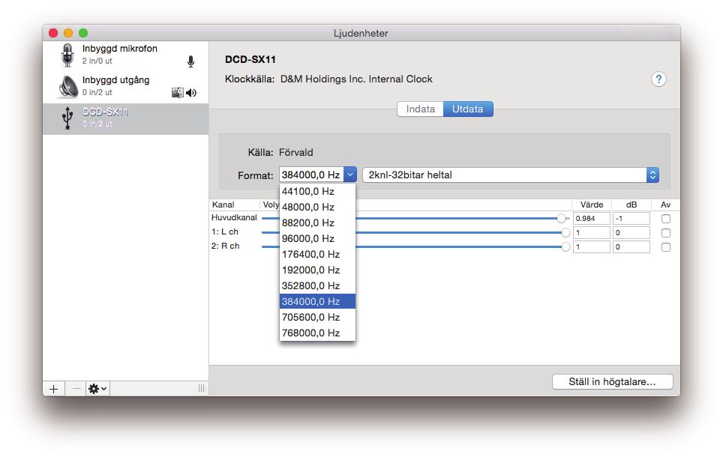Choose 705600,0 Hz sample rate
Screen dimensions: 723x457
pyautogui.click(x=317, y=317)
